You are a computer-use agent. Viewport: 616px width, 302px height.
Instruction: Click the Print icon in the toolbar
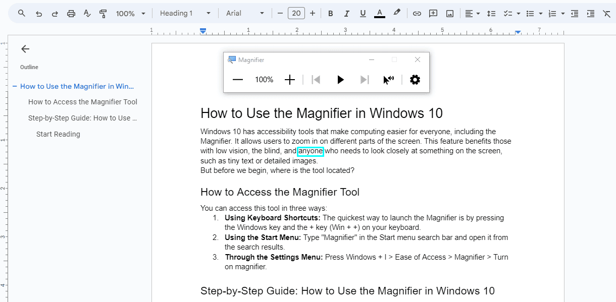tap(71, 14)
